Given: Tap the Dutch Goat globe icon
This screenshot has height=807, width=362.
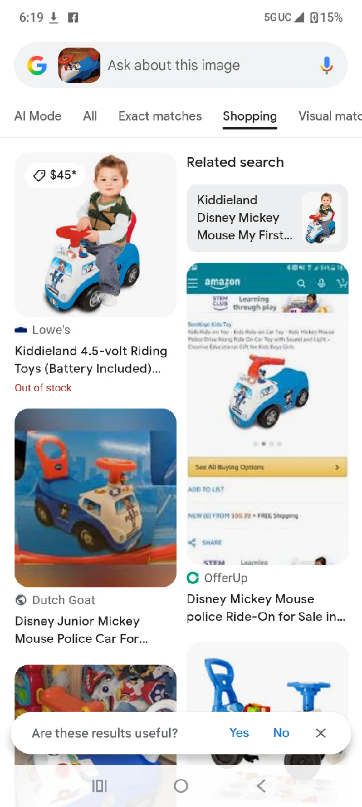Looking at the screenshot, I should (21, 600).
